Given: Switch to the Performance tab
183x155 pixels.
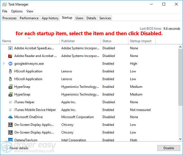Looking at the screenshot, I should pos(29,18).
